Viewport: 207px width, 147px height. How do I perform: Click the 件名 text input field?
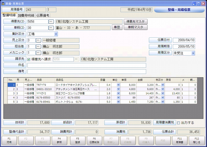pos(87,65)
